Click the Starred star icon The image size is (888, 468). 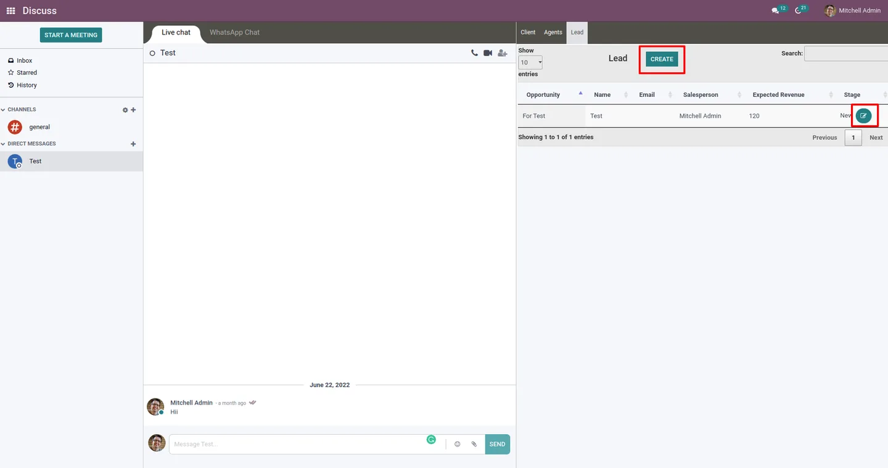pos(10,73)
